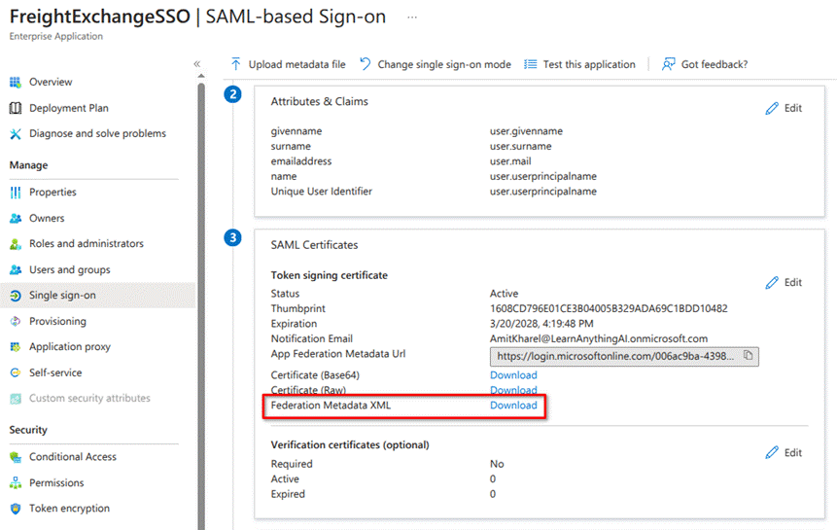
Task: Open Deployment Plan
Action: (x=69, y=108)
